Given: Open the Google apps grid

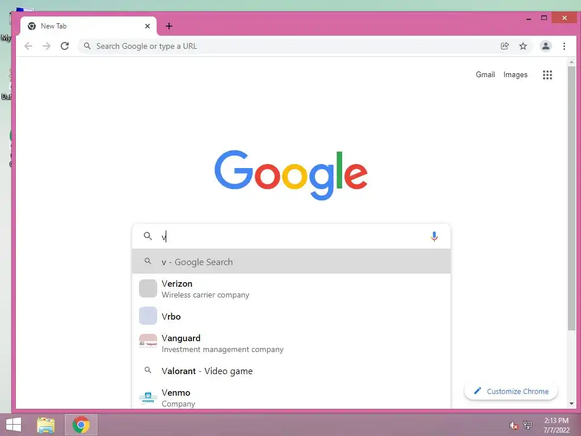Looking at the screenshot, I should pyautogui.click(x=548, y=75).
